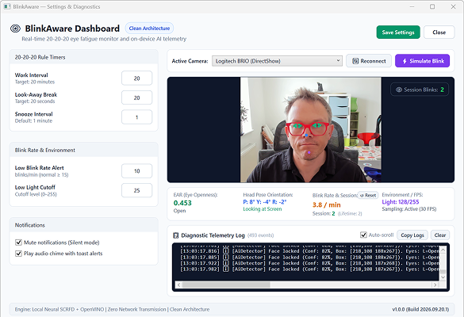
Task: Click the Work Interval label
Action: (32, 75)
